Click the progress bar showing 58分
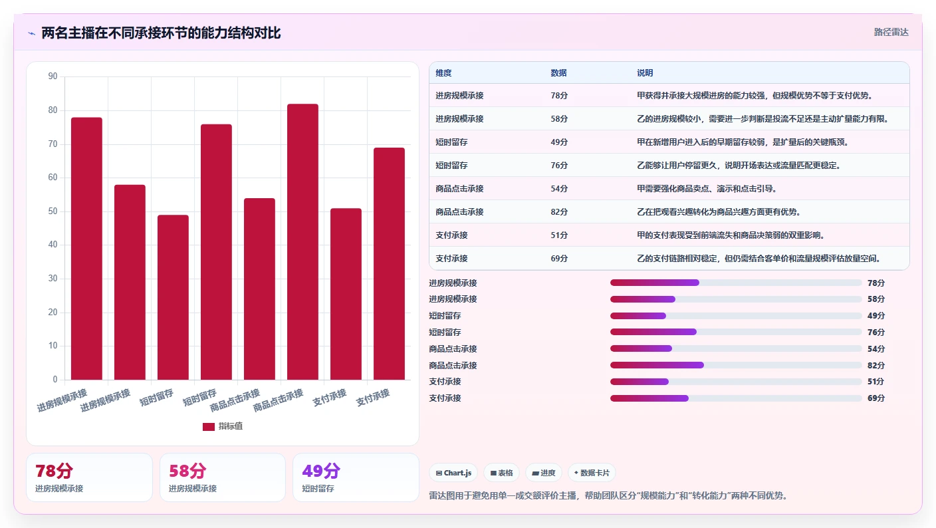 (x=736, y=299)
